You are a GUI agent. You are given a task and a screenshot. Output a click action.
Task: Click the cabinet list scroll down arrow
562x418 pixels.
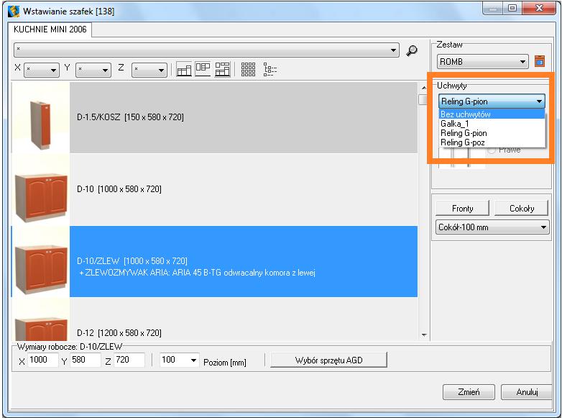(x=423, y=335)
